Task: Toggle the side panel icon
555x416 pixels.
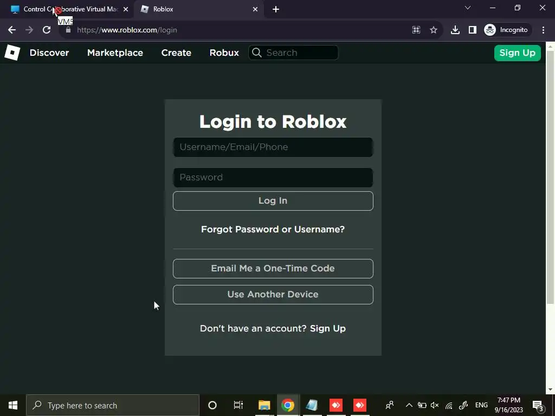Action: pyautogui.click(x=473, y=30)
